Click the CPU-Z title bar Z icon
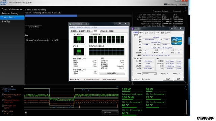The height and width of the screenshot is (121, 216). [132, 29]
